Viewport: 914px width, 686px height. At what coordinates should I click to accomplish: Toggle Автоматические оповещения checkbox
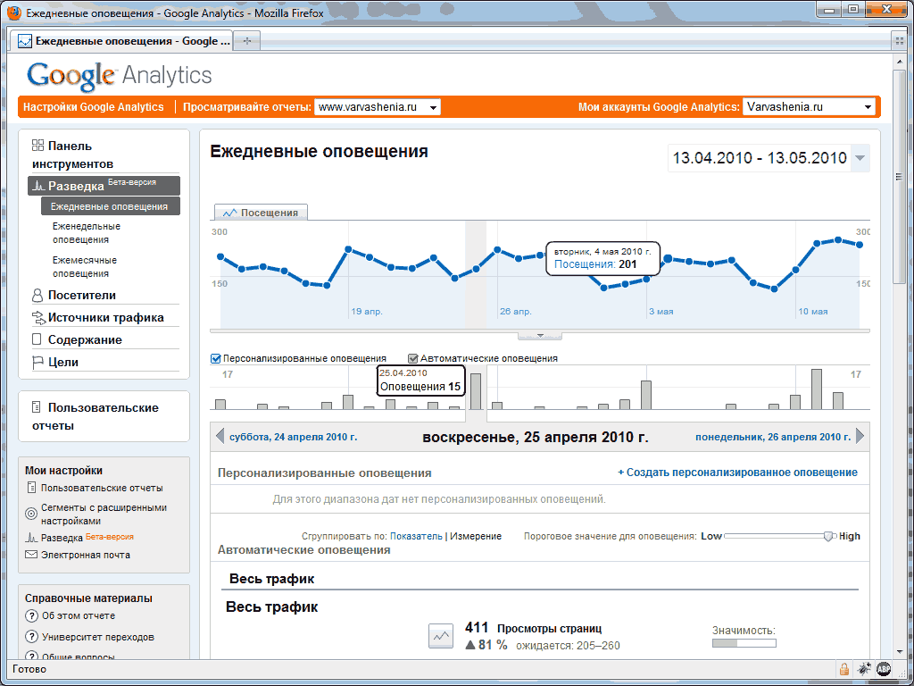coord(413,358)
